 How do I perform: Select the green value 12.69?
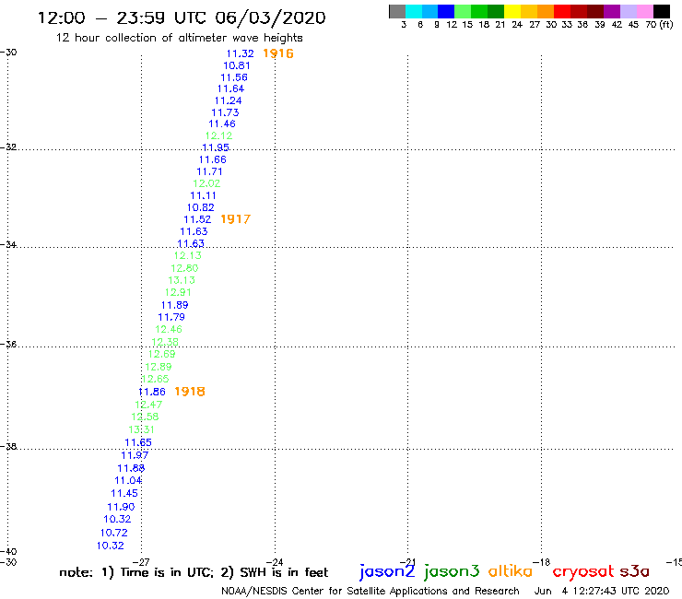pos(162,354)
